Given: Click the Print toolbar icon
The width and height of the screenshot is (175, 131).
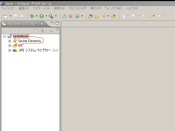Looking at the screenshot, I should [x=22, y=16].
